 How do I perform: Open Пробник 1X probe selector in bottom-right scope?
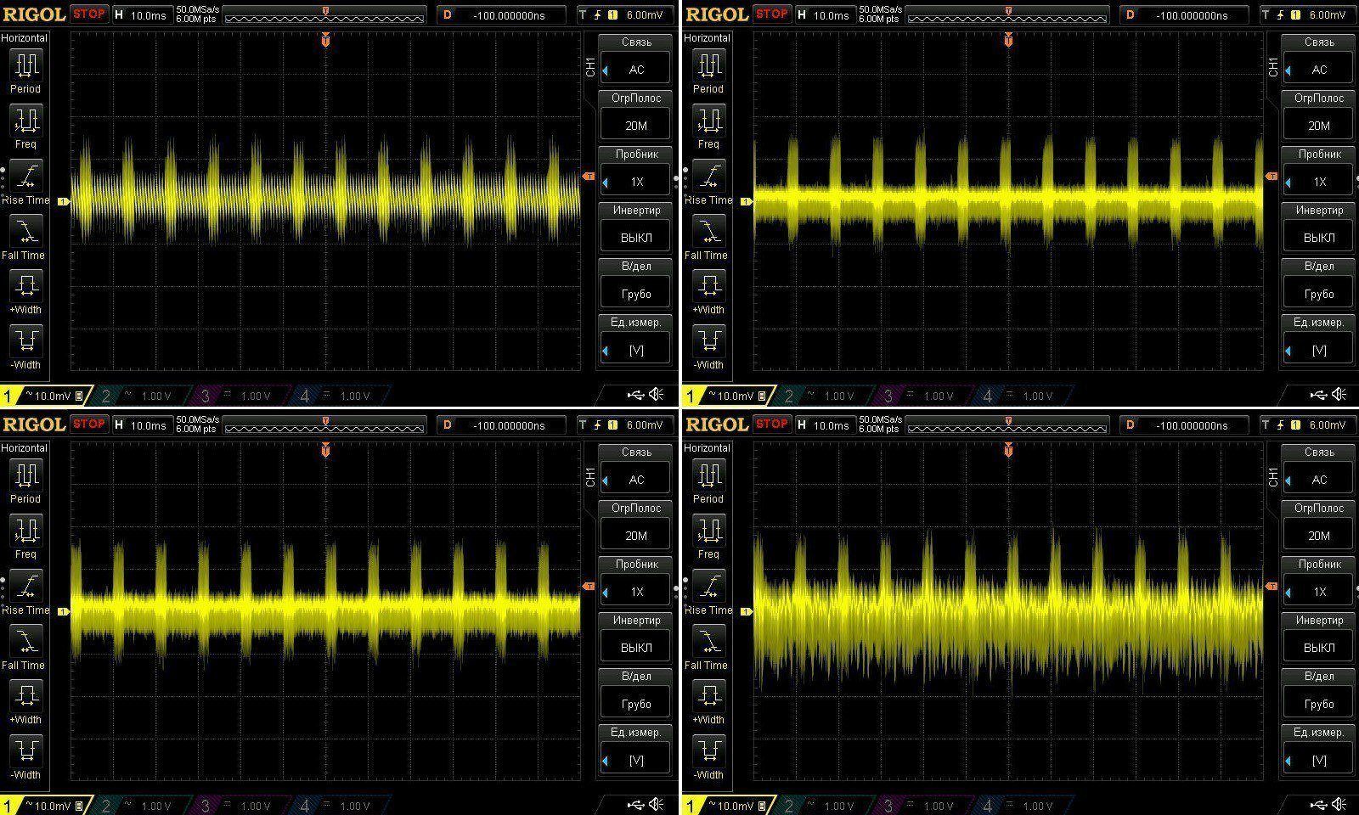point(1318,591)
